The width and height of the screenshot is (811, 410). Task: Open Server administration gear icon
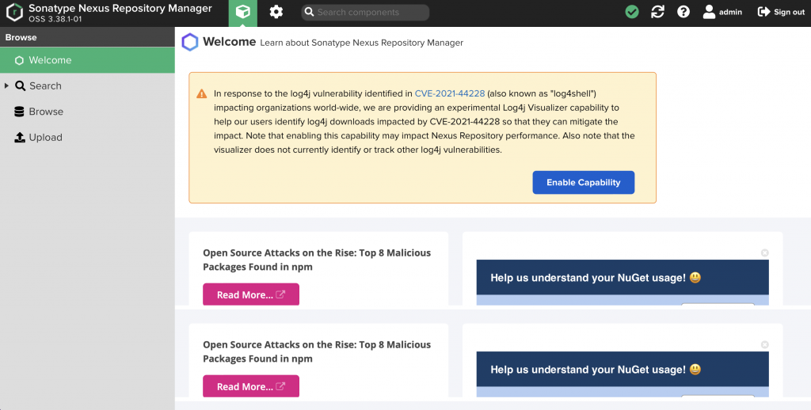pos(276,13)
